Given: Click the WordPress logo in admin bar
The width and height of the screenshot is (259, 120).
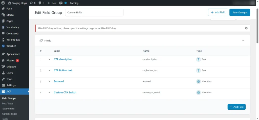Looking at the screenshot, I should coord(3,3).
